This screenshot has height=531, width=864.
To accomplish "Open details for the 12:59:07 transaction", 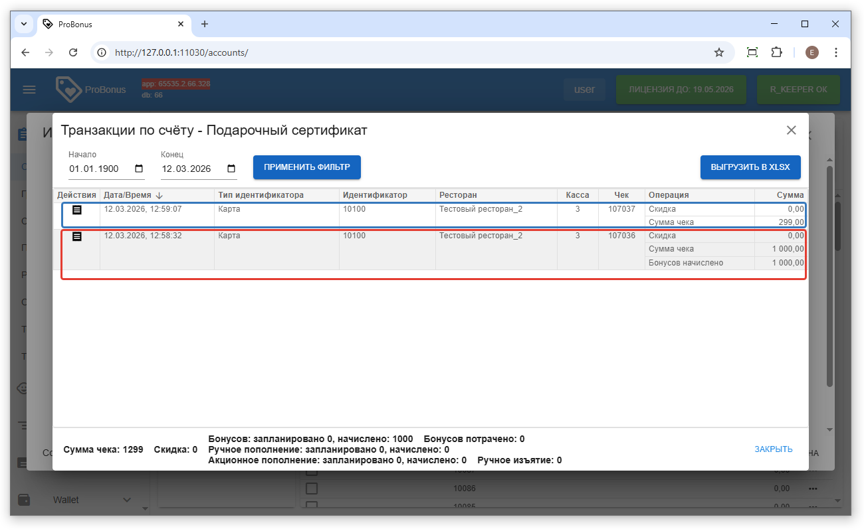I will pyautogui.click(x=77, y=210).
